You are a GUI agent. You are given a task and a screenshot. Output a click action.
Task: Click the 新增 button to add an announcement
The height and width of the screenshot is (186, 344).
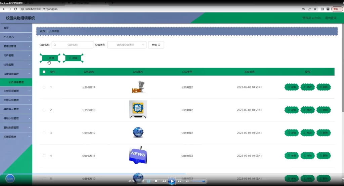(50, 58)
